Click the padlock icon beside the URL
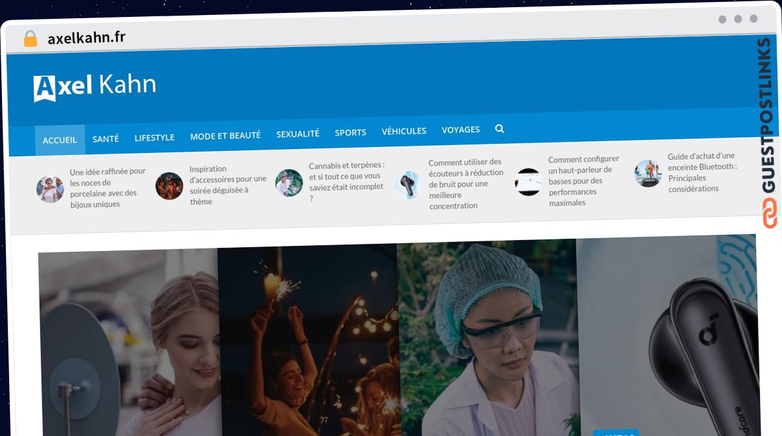Viewport: 782px width, 436px height. [x=30, y=39]
